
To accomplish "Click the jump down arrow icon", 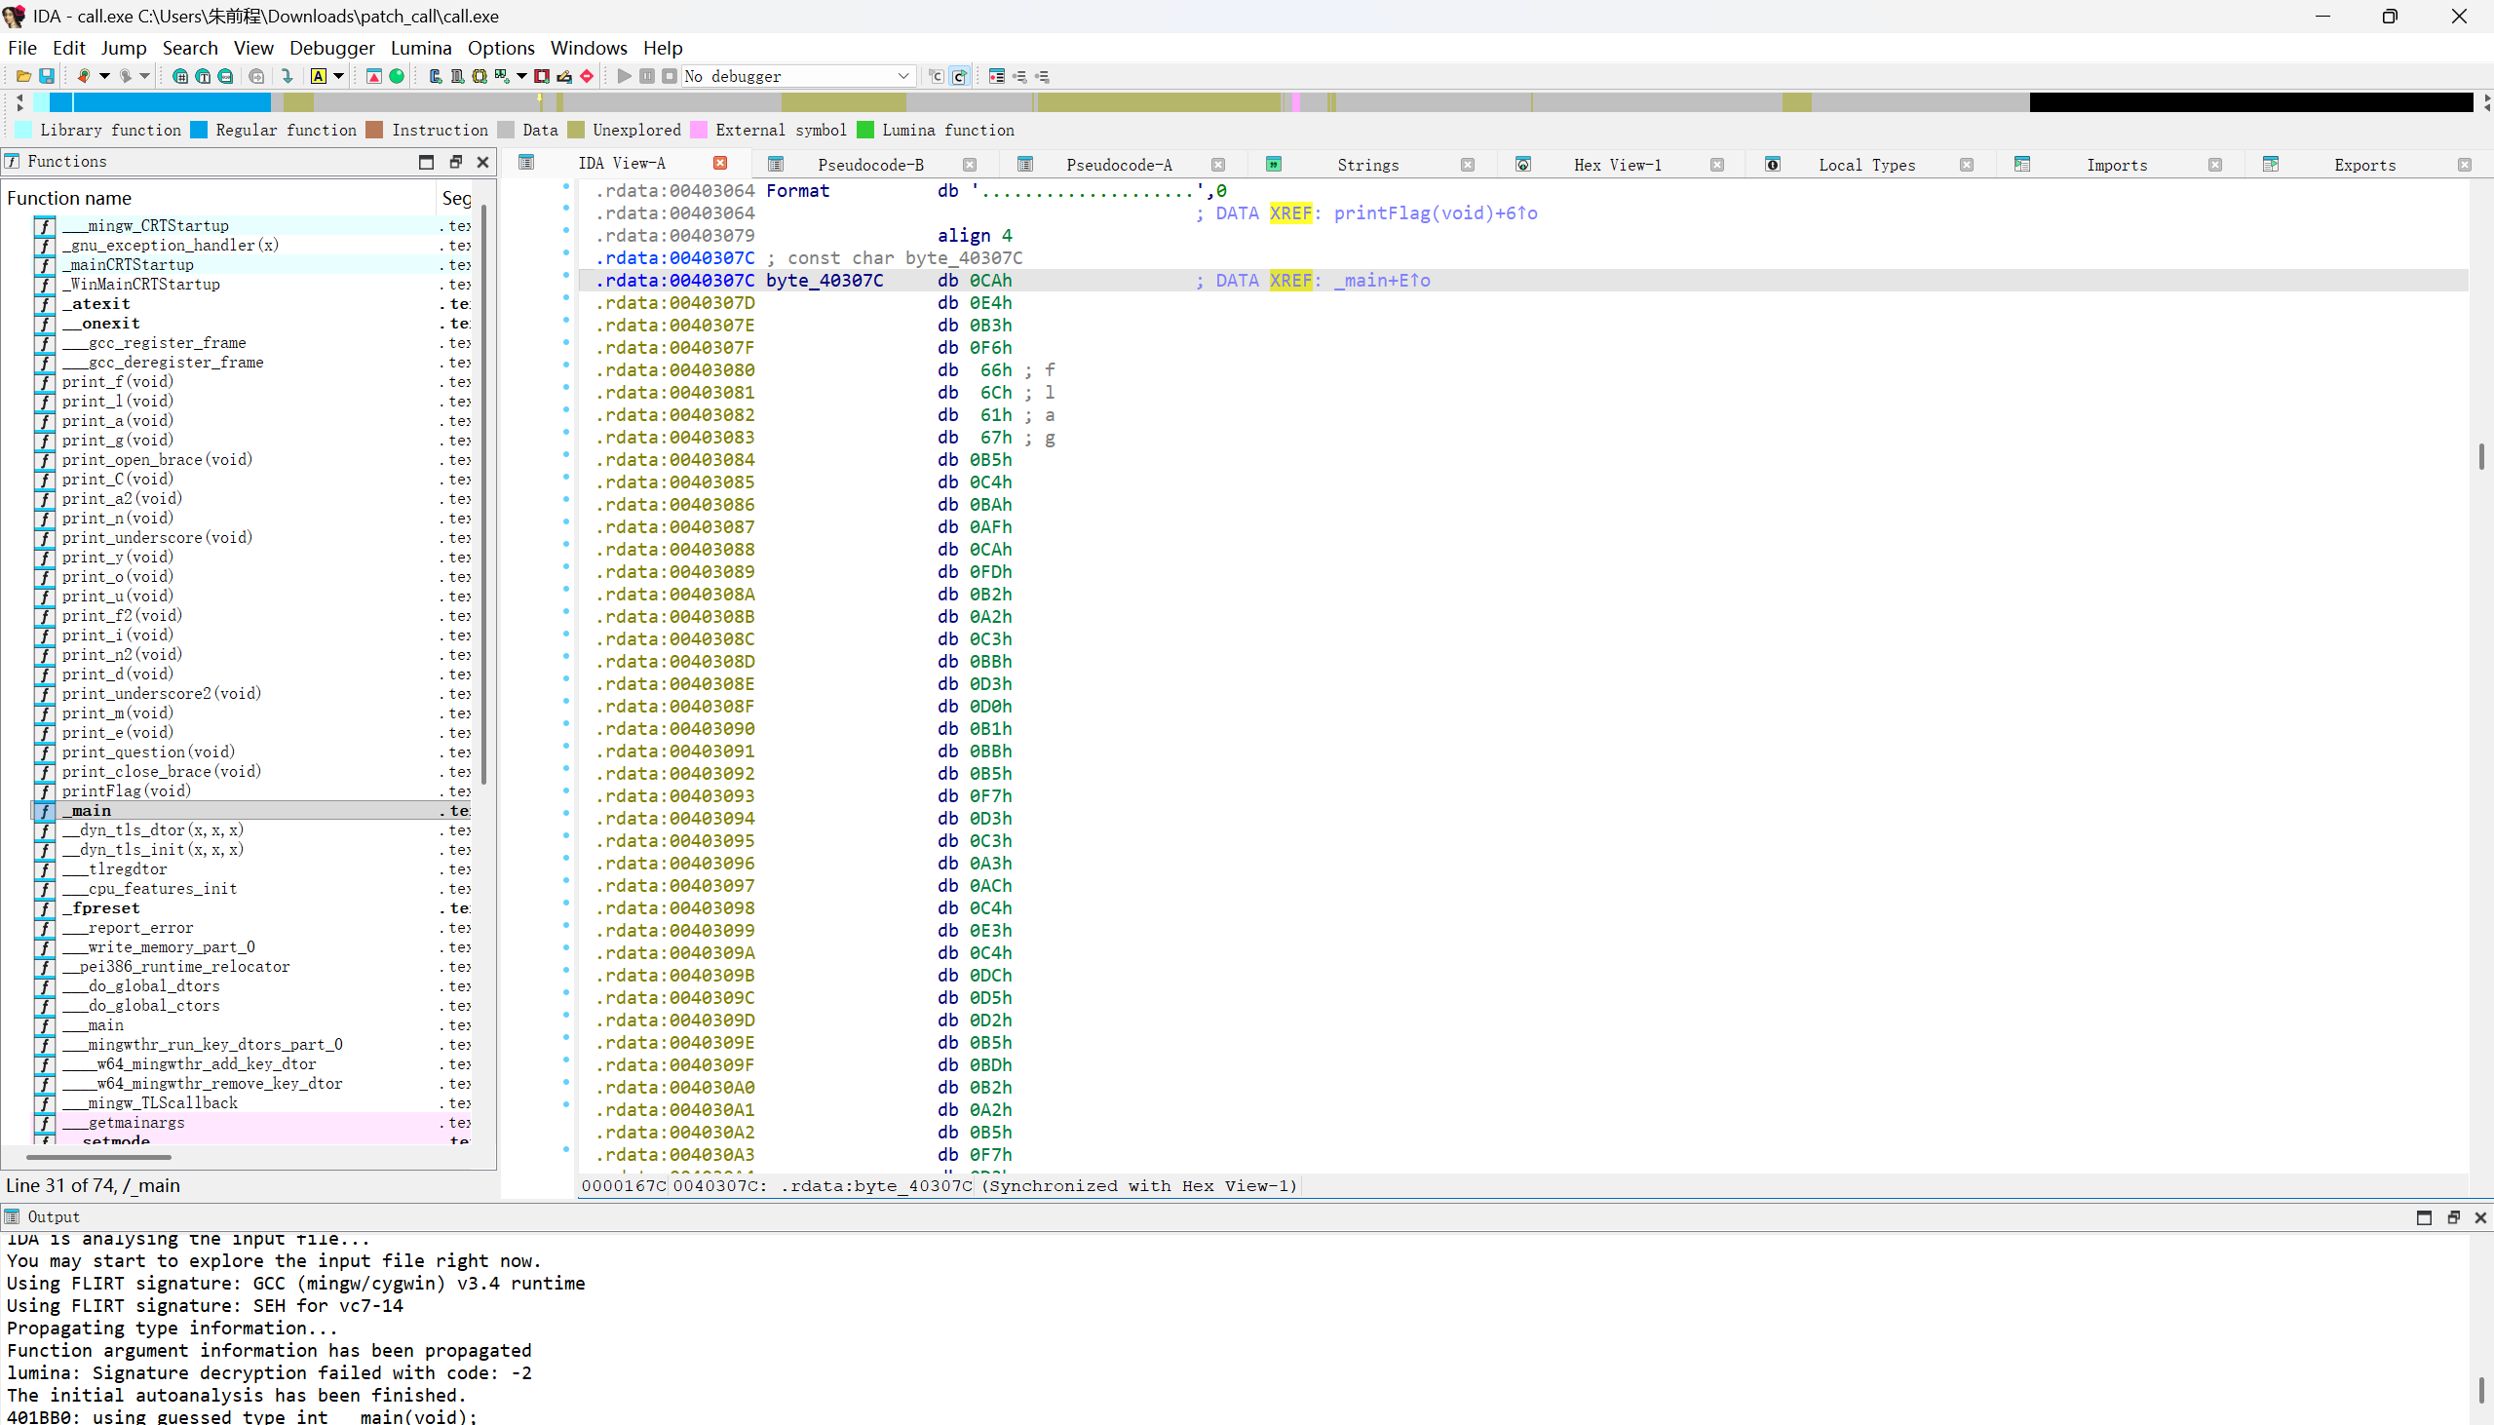I will click(x=287, y=76).
